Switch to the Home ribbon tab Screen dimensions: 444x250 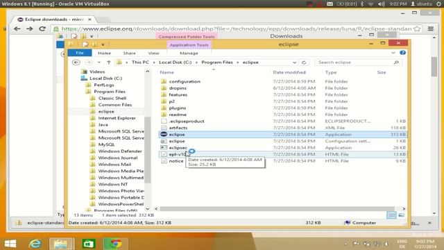coord(104,53)
